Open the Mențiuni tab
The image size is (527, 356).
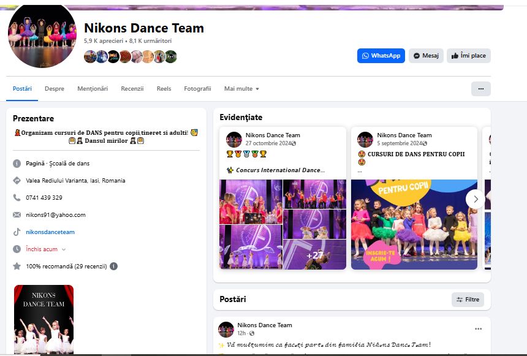click(93, 89)
